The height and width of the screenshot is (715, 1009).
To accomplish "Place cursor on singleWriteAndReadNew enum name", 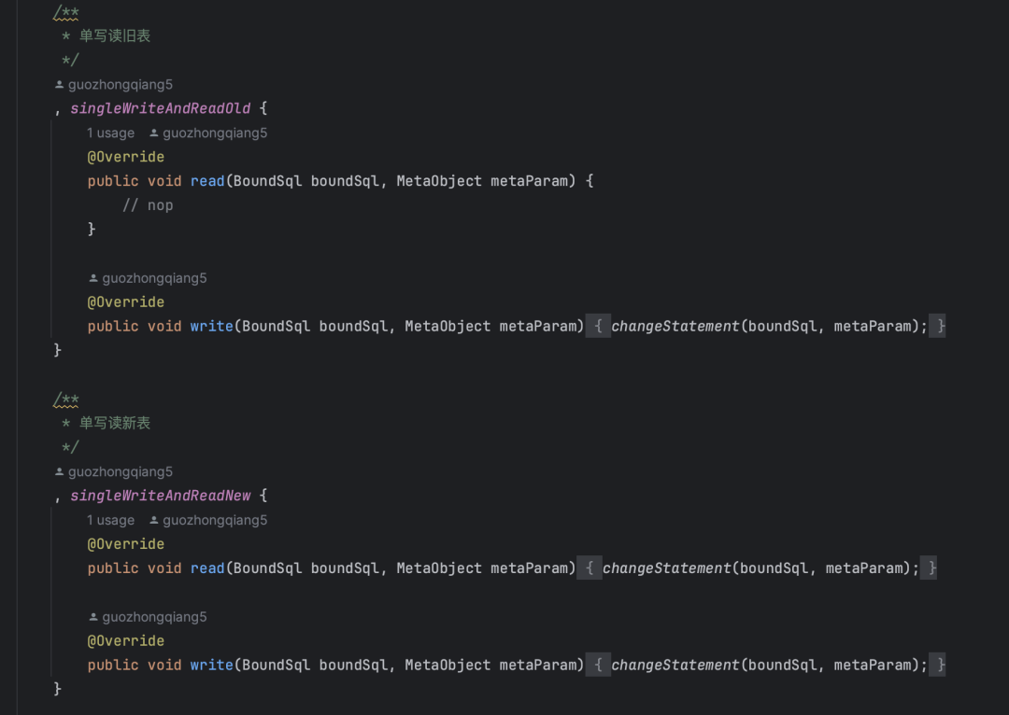I will pyautogui.click(x=161, y=496).
